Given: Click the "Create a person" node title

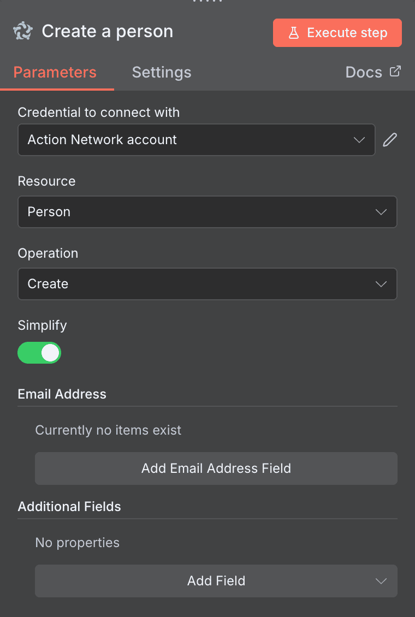Looking at the screenshot, I should click(x=108, y=32).
